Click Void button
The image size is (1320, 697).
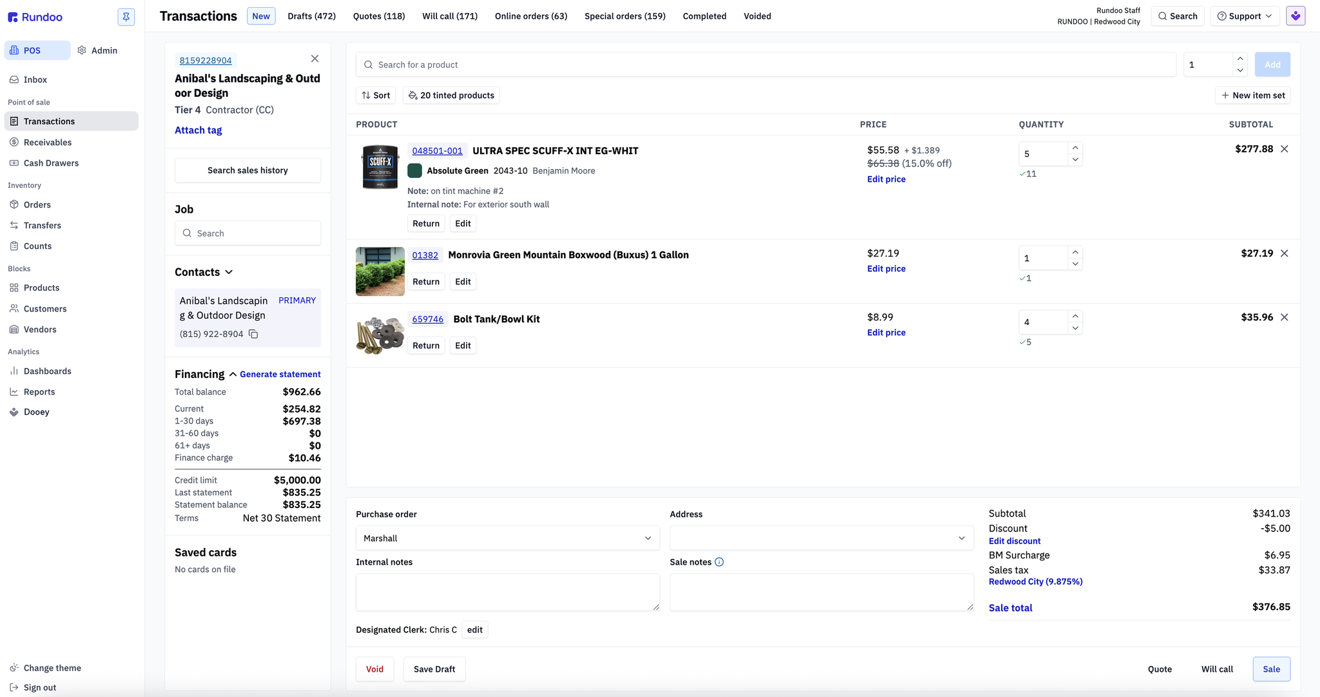[374, 669]
